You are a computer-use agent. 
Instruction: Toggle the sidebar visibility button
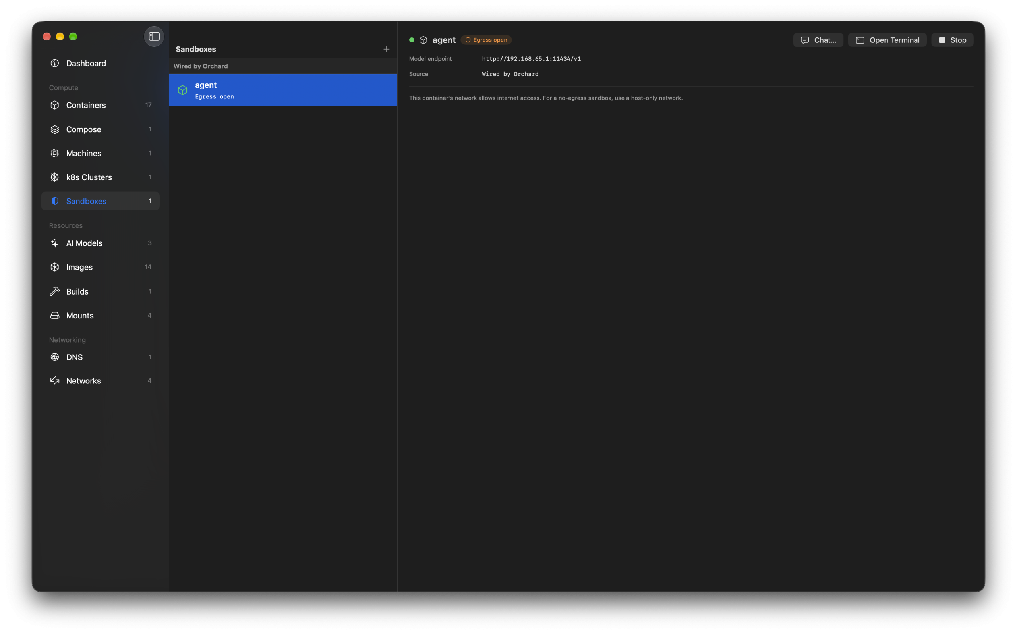pos(154,37)
